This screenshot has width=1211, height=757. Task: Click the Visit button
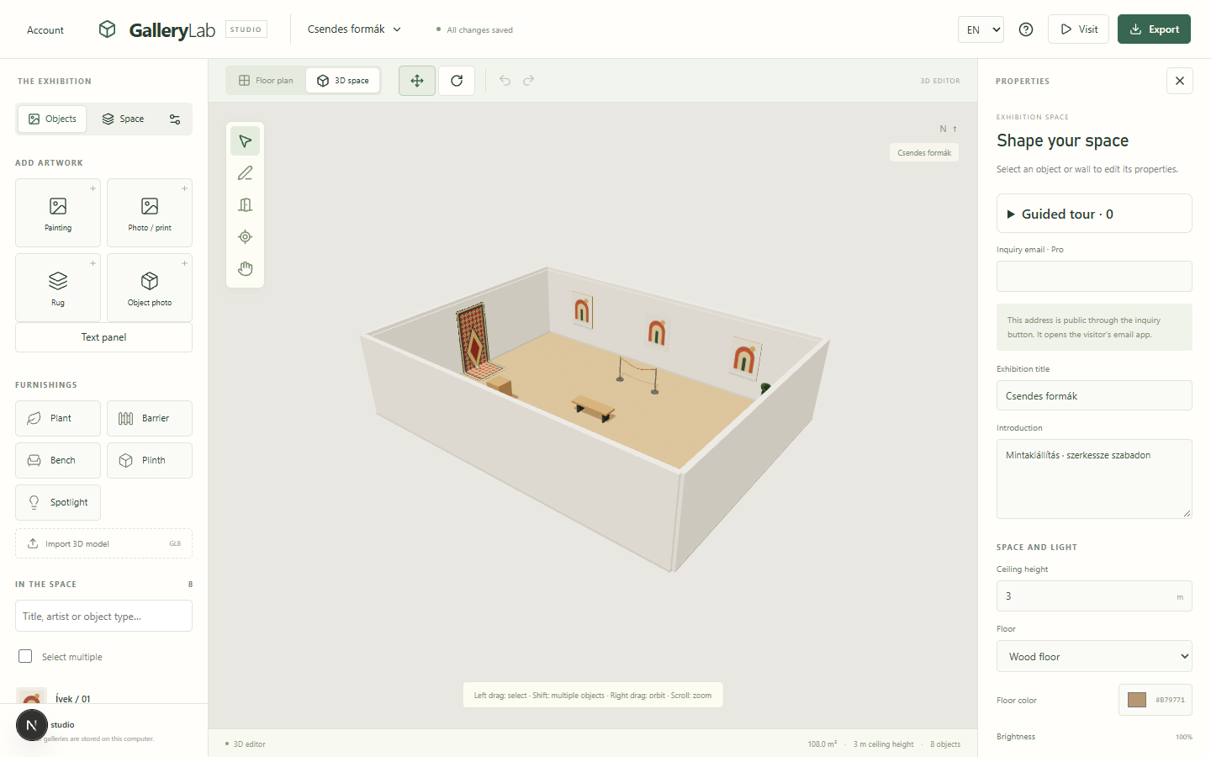pyautogui.click(x=1078, y=29)
